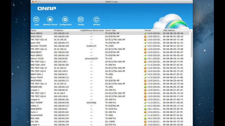Click green check icon for Bruce-TS220

click(x=145, y=77)
